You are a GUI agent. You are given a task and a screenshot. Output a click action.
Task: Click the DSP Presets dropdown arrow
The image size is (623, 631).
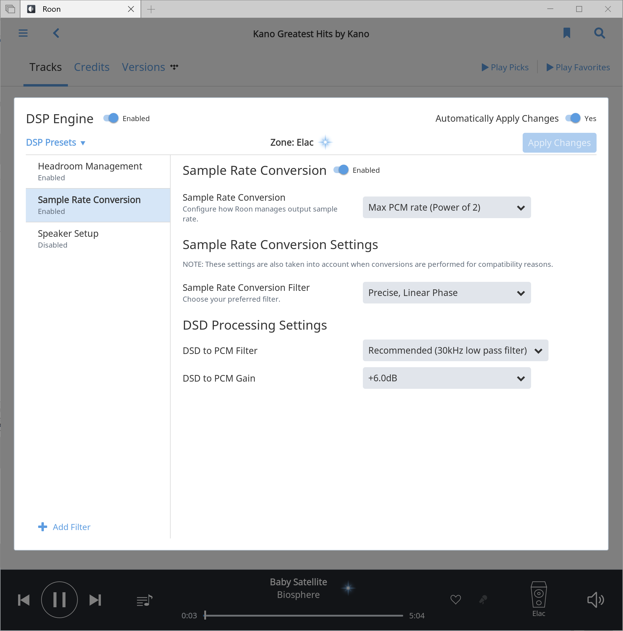tap(84, 143)
